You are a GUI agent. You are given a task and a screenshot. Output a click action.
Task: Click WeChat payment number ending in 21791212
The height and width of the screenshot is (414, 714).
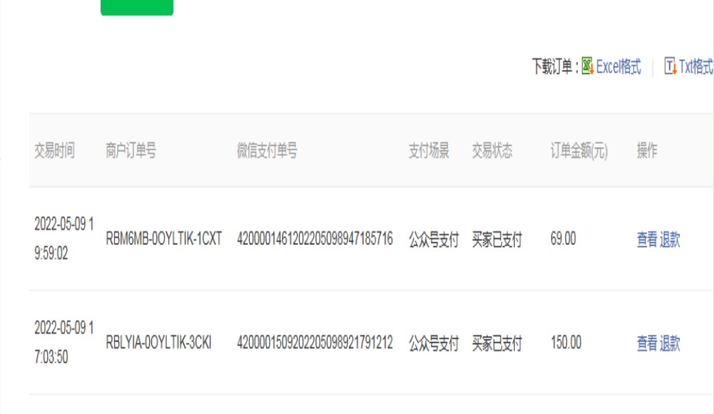pos(315,343)
